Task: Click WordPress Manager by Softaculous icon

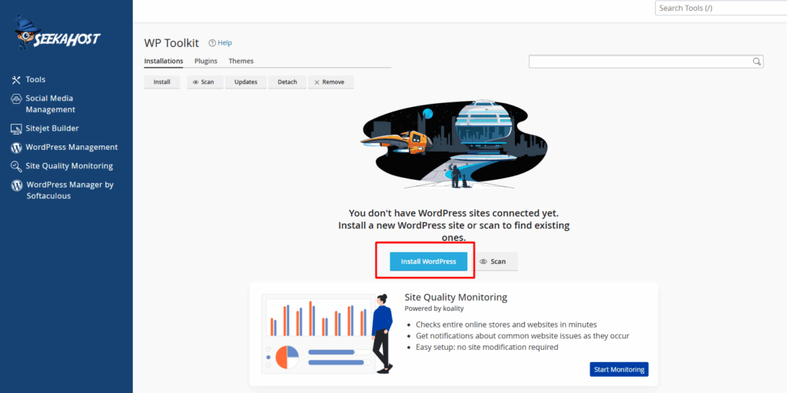Action: tap(17, 185)
